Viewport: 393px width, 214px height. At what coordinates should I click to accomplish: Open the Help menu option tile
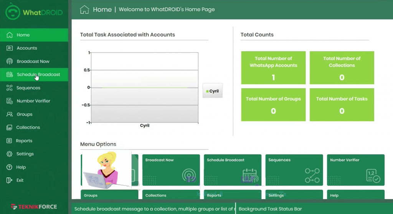[x=356, y=194]
